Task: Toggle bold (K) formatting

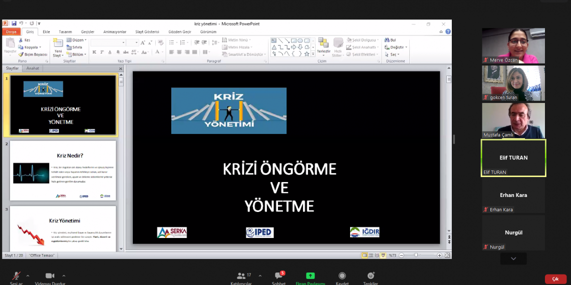Action: (x=94, y=52)
